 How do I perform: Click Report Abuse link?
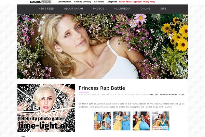[125, 2]
